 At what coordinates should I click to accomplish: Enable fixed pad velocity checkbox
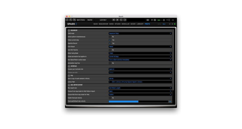coord(110,98)
